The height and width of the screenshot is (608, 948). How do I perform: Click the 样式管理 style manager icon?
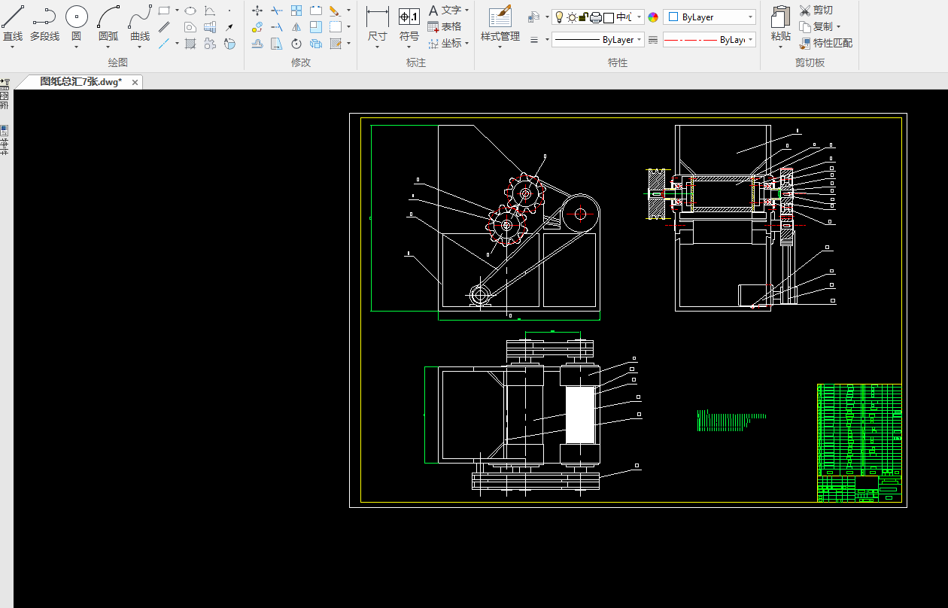click(x=500, y=17)
